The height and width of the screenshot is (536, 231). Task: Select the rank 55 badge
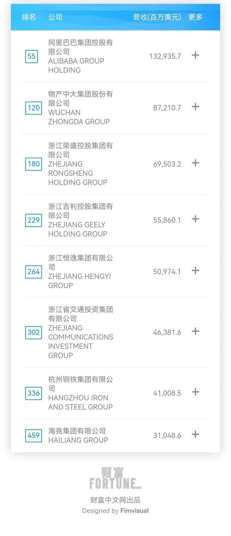click(x=31, y=56)
